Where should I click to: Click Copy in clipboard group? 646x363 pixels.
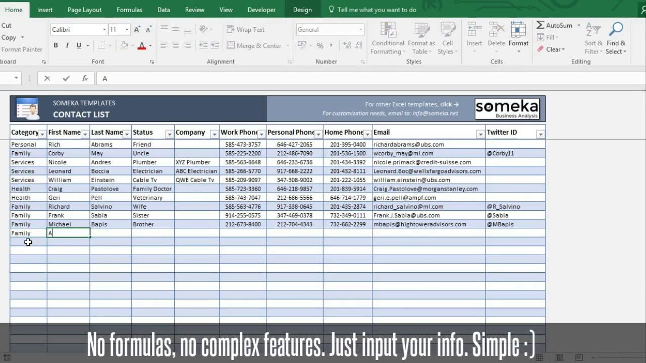point(9,37)
